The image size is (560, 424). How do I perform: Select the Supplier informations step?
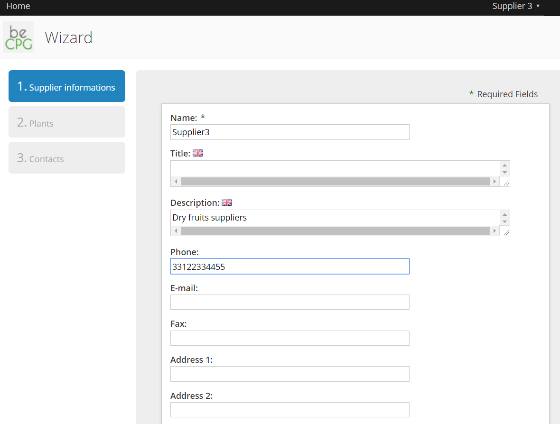[67, 86]
